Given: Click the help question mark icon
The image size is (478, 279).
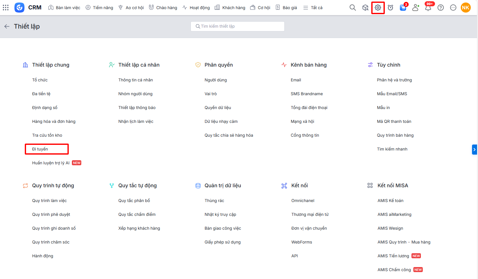Looking at the screenshot, I should point(441,8).
